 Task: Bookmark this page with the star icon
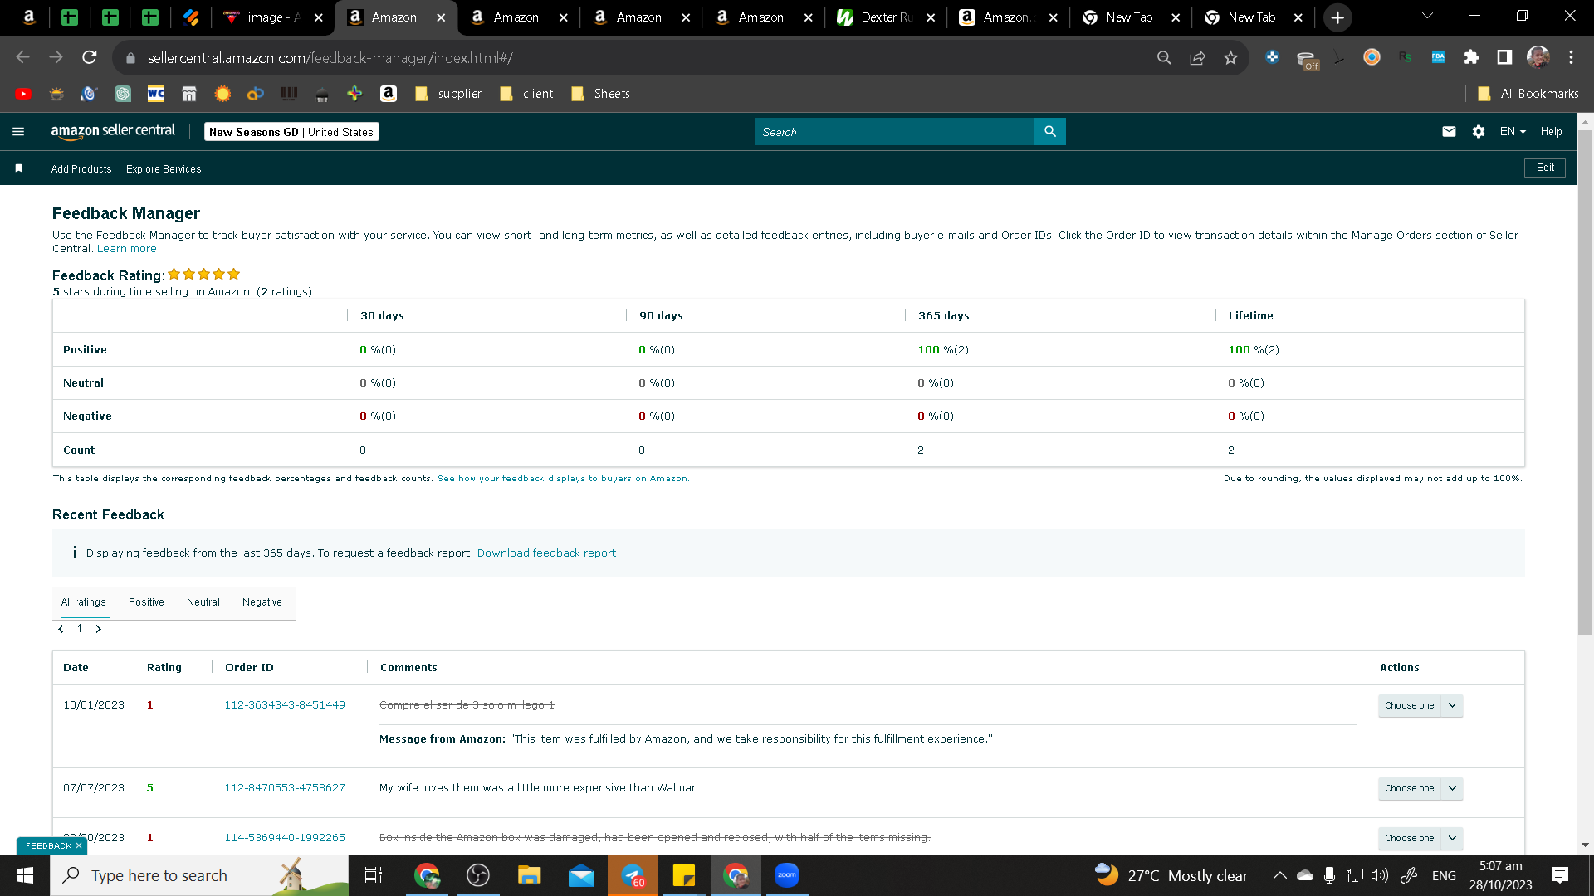(x=1230, y=57)
